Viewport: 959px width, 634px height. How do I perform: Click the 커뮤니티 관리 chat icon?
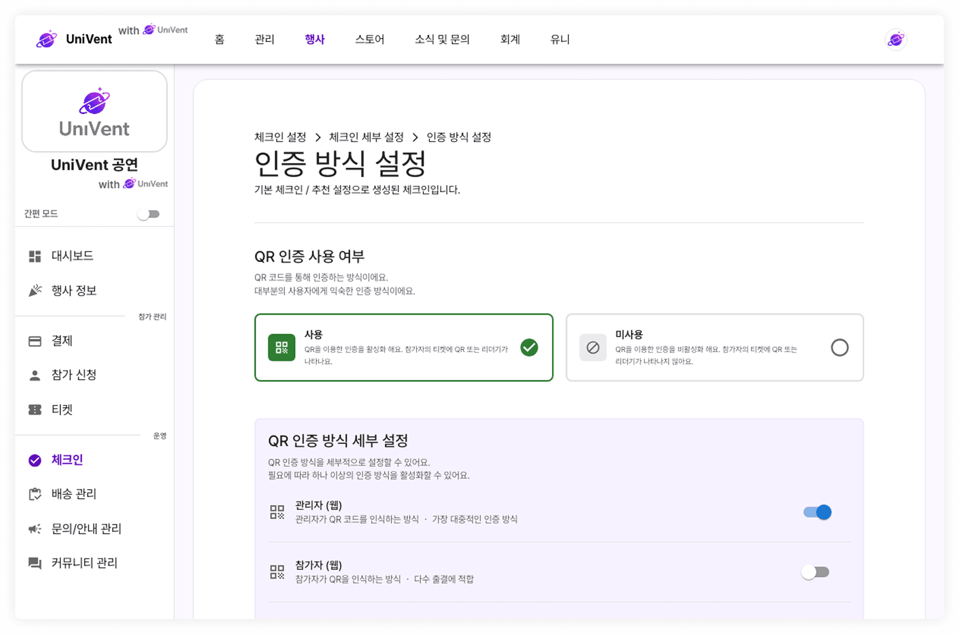pos(35,563)
